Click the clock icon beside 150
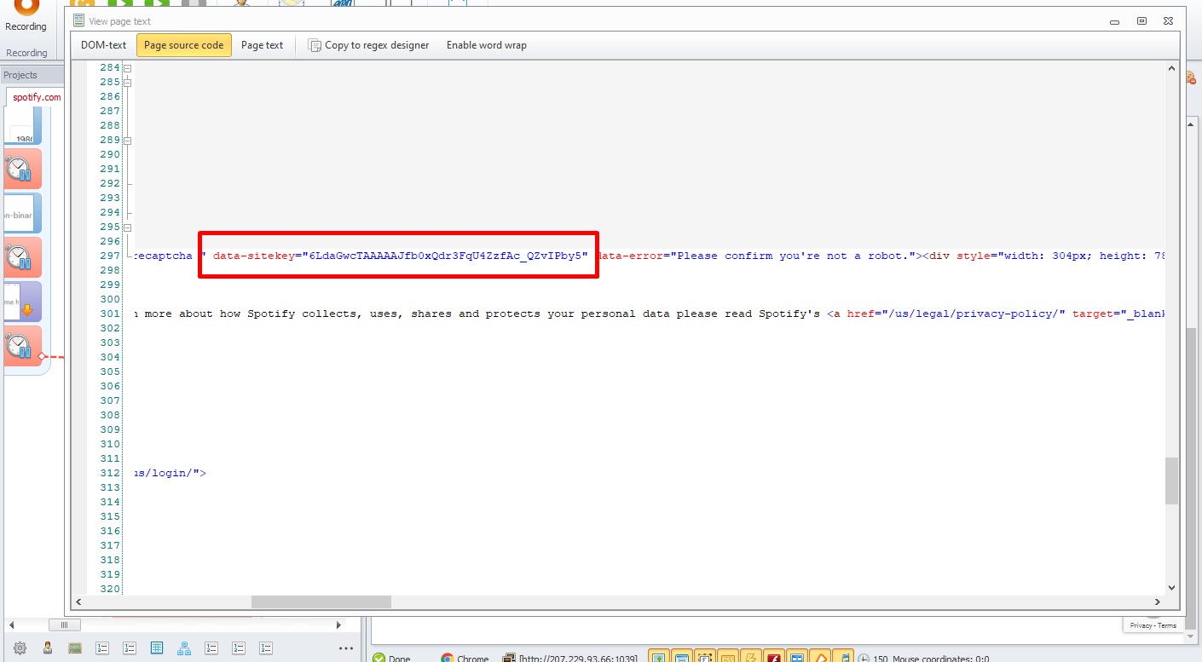Image resolution: width=1202 pixels, height=662 pixels. click(x=863, y=658)
